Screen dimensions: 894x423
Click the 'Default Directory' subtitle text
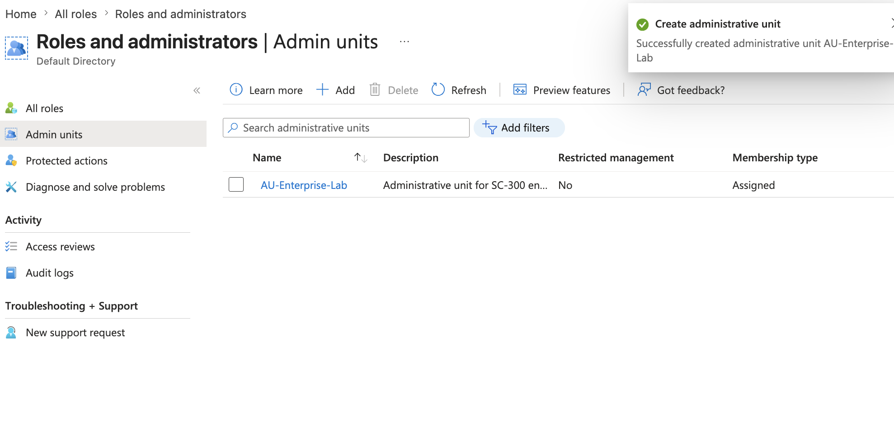pyautogui.click(x=76, y=61)
